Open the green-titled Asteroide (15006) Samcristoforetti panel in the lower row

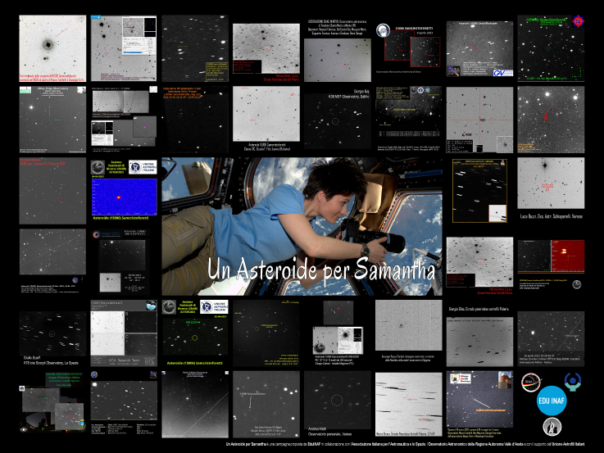195,336
